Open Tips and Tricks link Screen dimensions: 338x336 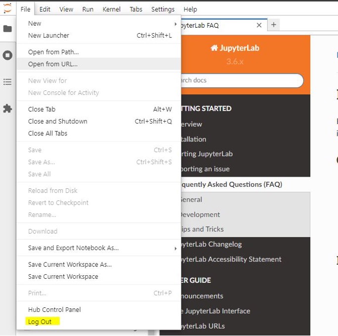tap(202, 229)
